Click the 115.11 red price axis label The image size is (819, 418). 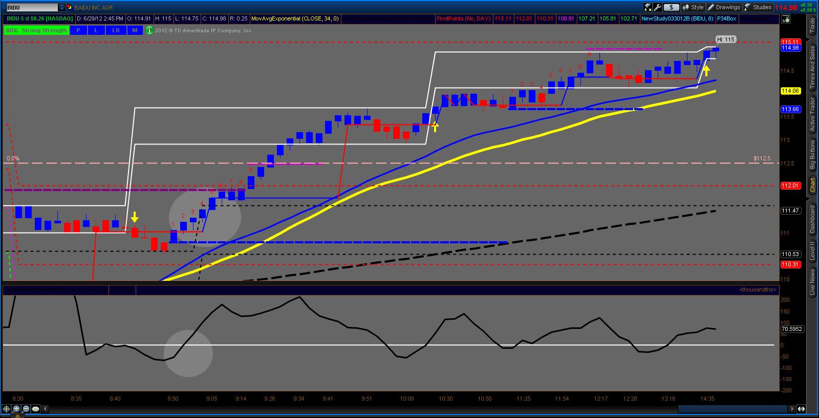point(790,42)
